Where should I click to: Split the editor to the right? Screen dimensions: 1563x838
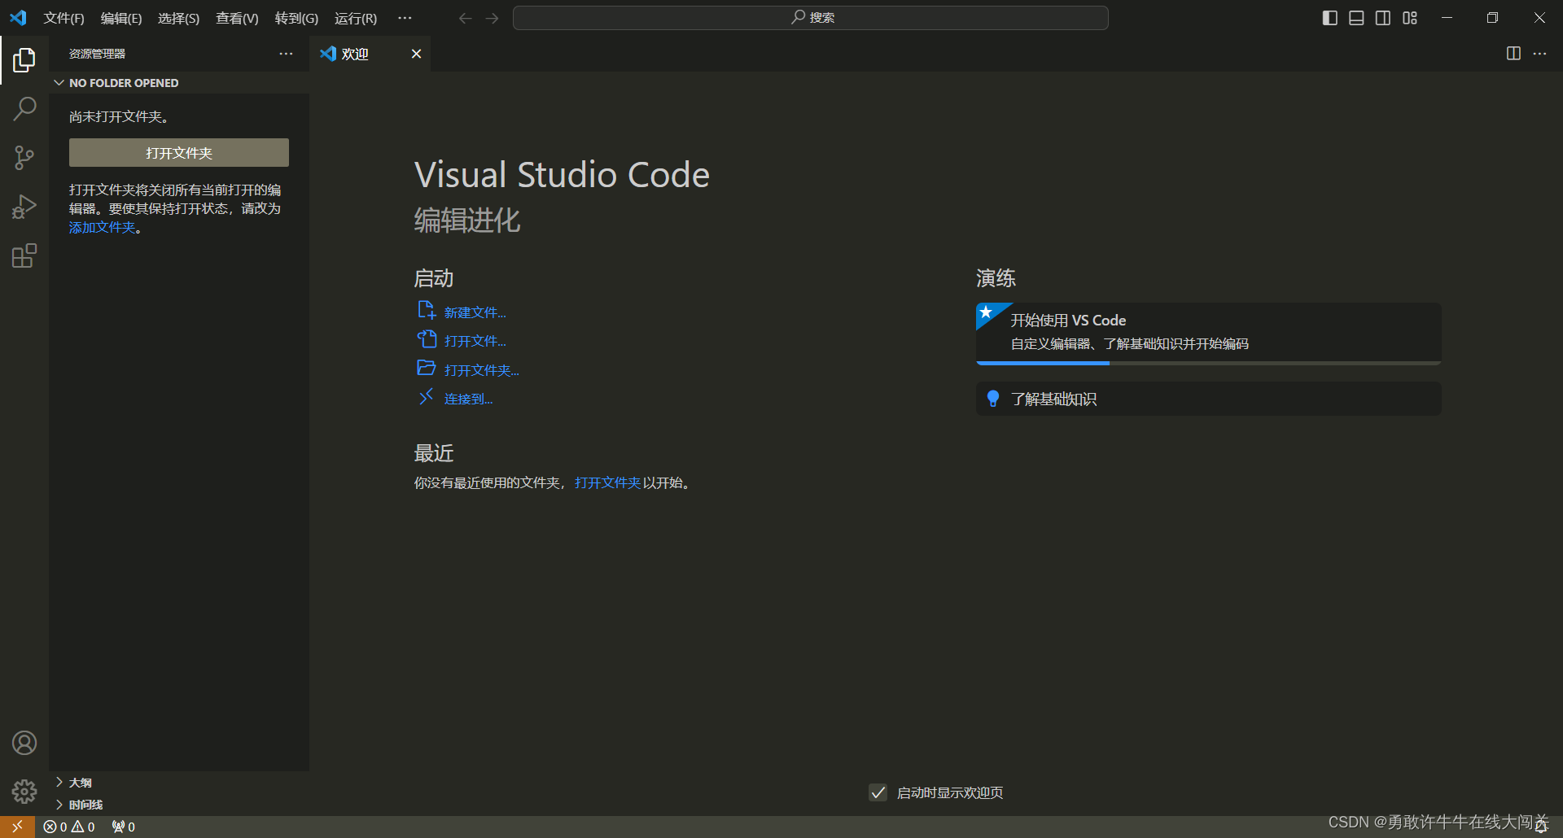[1513, 54]
